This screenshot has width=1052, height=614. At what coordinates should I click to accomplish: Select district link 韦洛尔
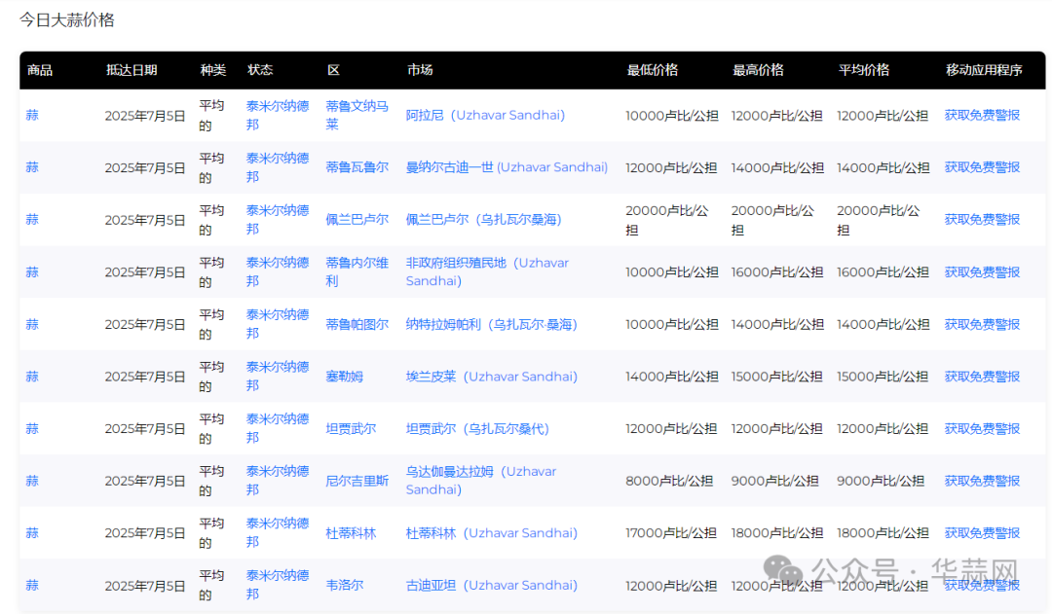pos(344,585)
